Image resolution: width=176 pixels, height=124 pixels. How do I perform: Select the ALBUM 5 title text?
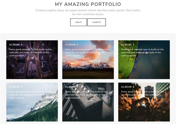click(72, 87)
